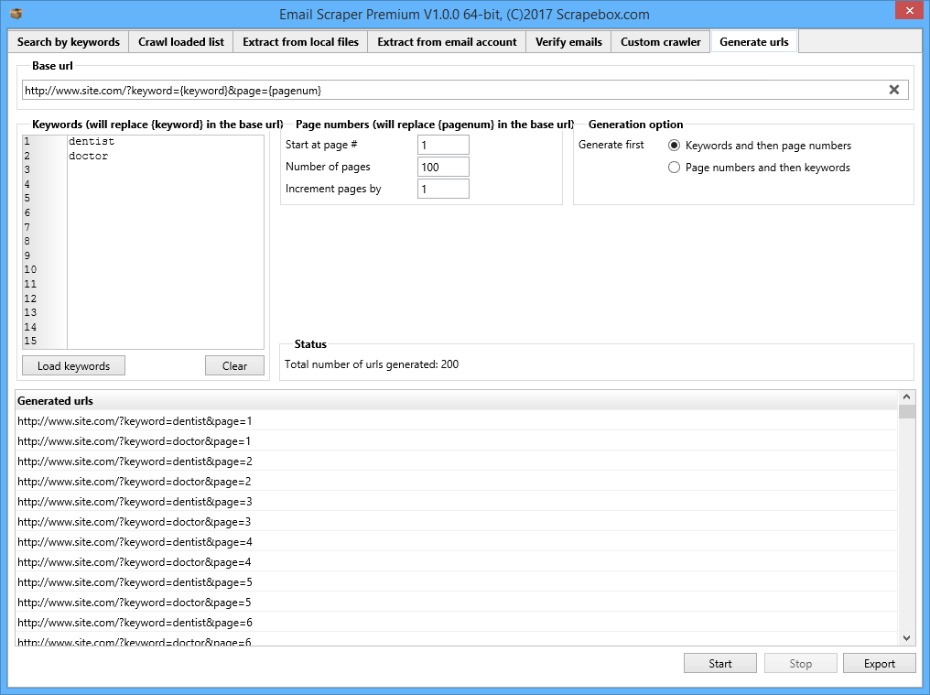Select 'Page numbers and then keywords' option
Screen dimensions: 930x695
click(x=675, y=168)
